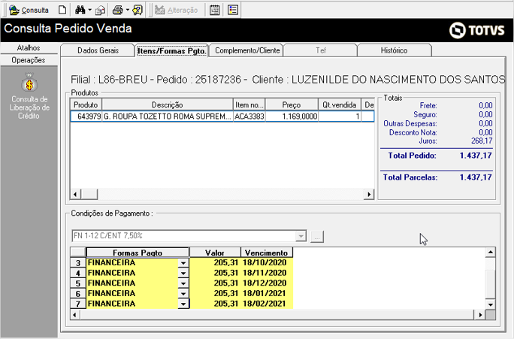Click the printer icon
This screenshot has width=514, height=339.
click(118, 11)
